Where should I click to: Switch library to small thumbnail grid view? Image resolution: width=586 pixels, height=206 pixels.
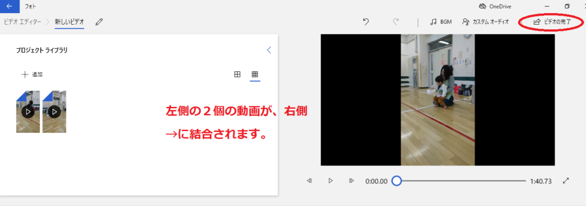tap(255, 74)
